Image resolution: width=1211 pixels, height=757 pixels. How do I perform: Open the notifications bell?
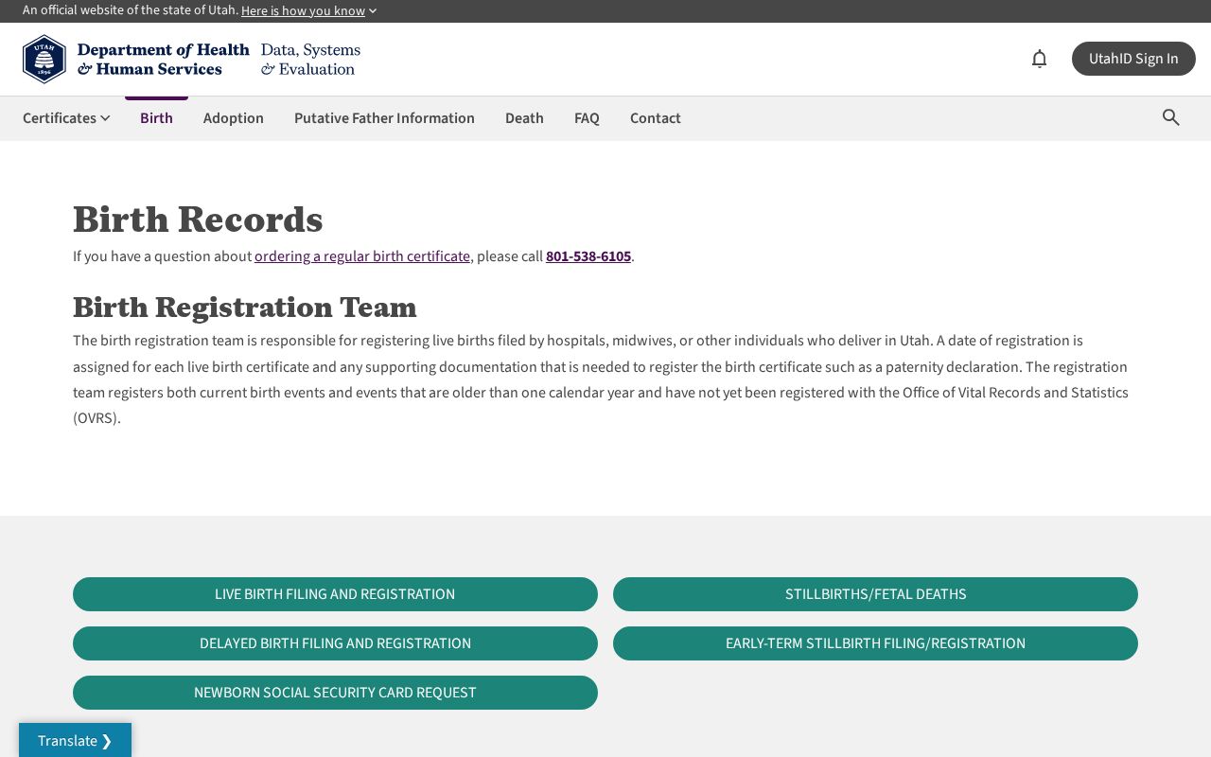click(x=1039, y=59)
